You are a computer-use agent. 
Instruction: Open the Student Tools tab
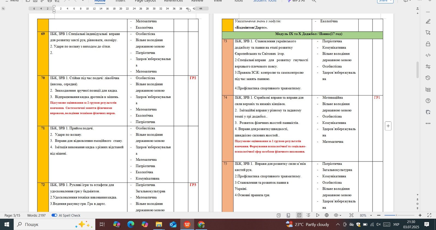pos(265,1)
